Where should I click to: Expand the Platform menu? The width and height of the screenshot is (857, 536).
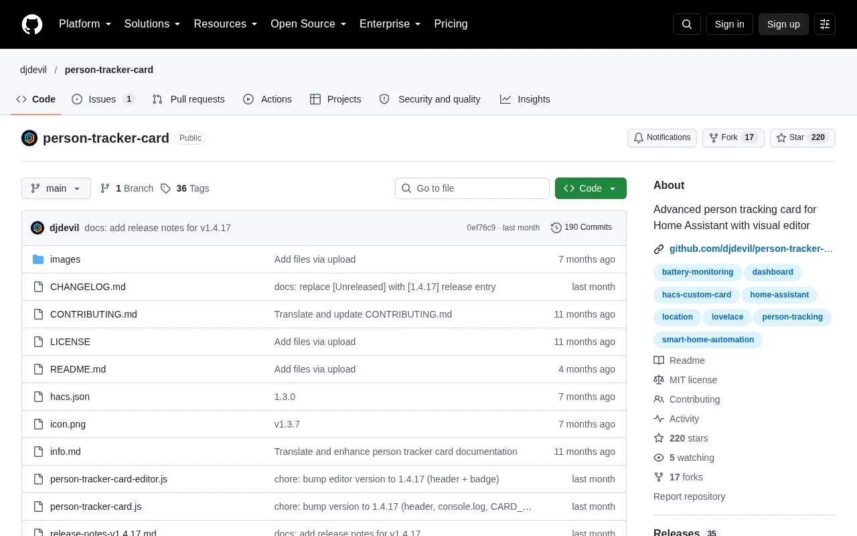[85, 24]
